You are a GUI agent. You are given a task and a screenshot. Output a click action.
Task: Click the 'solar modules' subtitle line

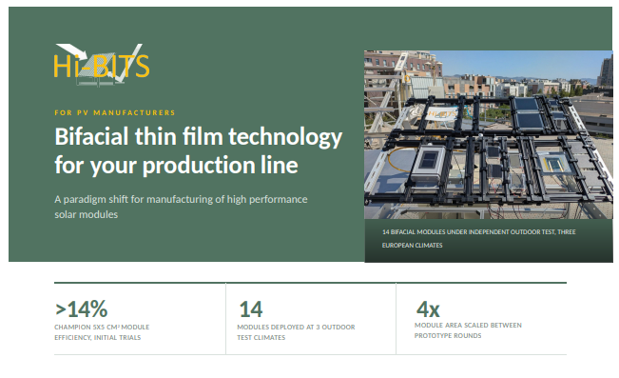87,214
